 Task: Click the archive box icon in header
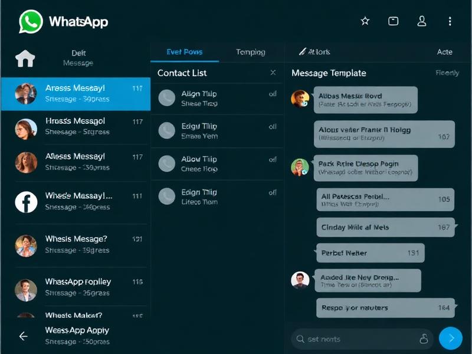(393, 21)
